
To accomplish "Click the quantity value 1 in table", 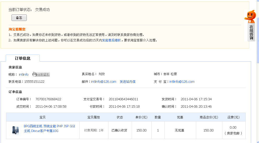I will coord(158,130).
